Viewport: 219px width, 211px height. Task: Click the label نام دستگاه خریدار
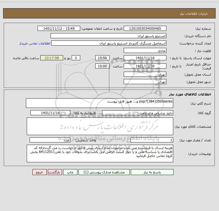(x=198, y=36)
